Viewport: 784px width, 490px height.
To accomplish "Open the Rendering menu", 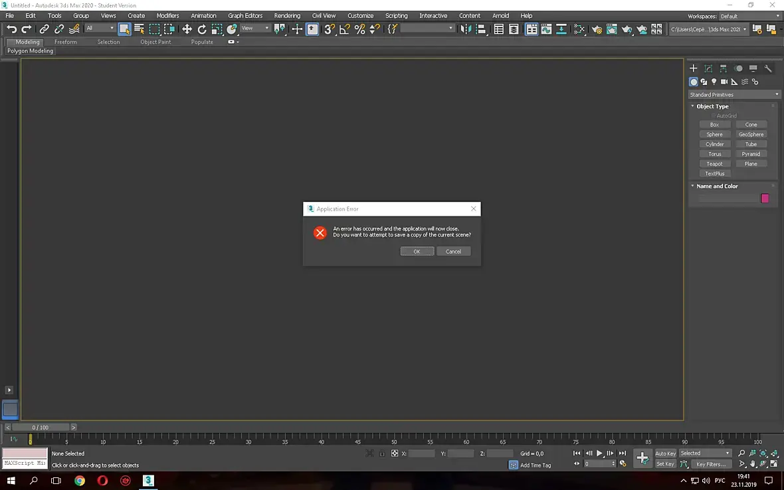I will coord(287,15).
